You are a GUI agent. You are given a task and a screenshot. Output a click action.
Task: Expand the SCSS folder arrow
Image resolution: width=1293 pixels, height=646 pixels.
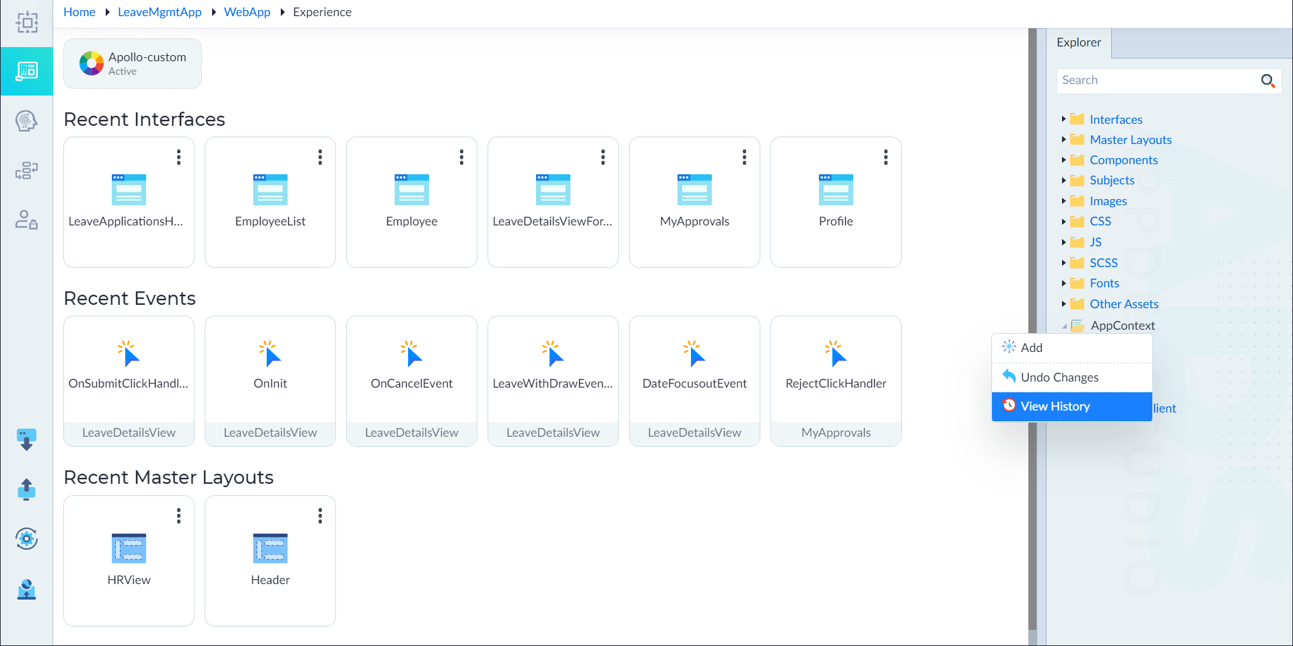pyautogui.click(x=1063, y=262)
